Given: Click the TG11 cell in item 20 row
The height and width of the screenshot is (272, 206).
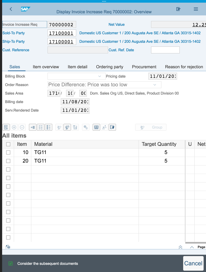Looking at the screenshot, I should (85, 161).
